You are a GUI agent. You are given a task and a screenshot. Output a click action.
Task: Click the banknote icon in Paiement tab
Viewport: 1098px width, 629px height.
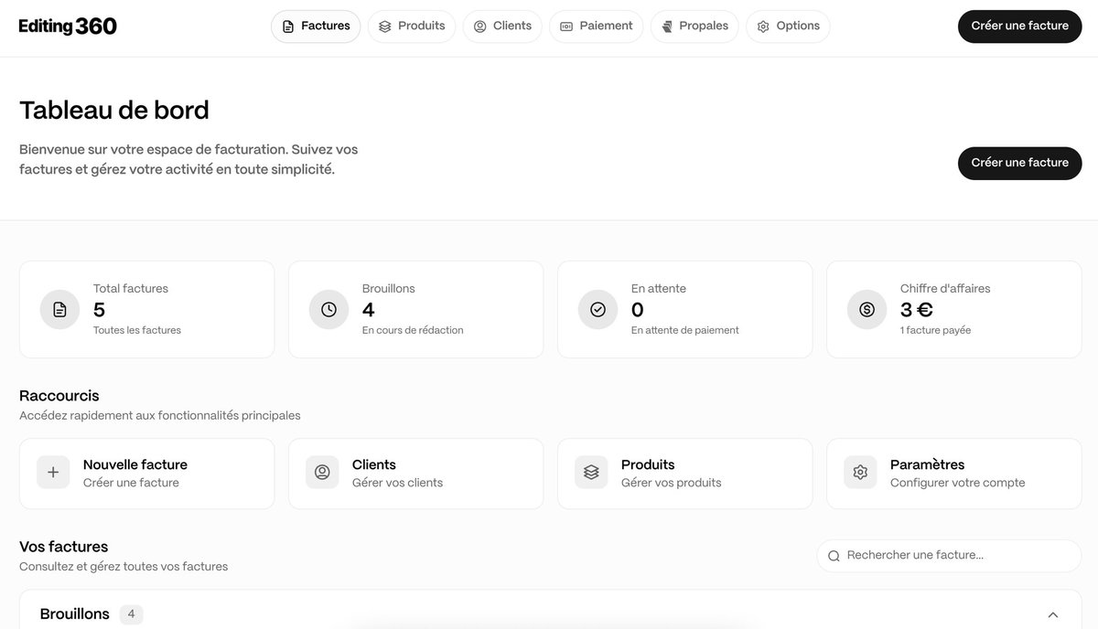pyautogui.click(x=566, y=27)
